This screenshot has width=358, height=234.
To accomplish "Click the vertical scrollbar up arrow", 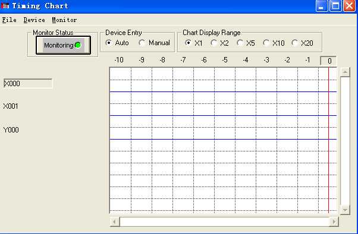I will click(x=345, y=72).
